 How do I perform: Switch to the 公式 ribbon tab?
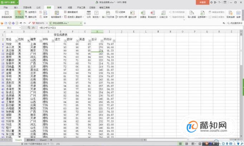pos(38,8)
